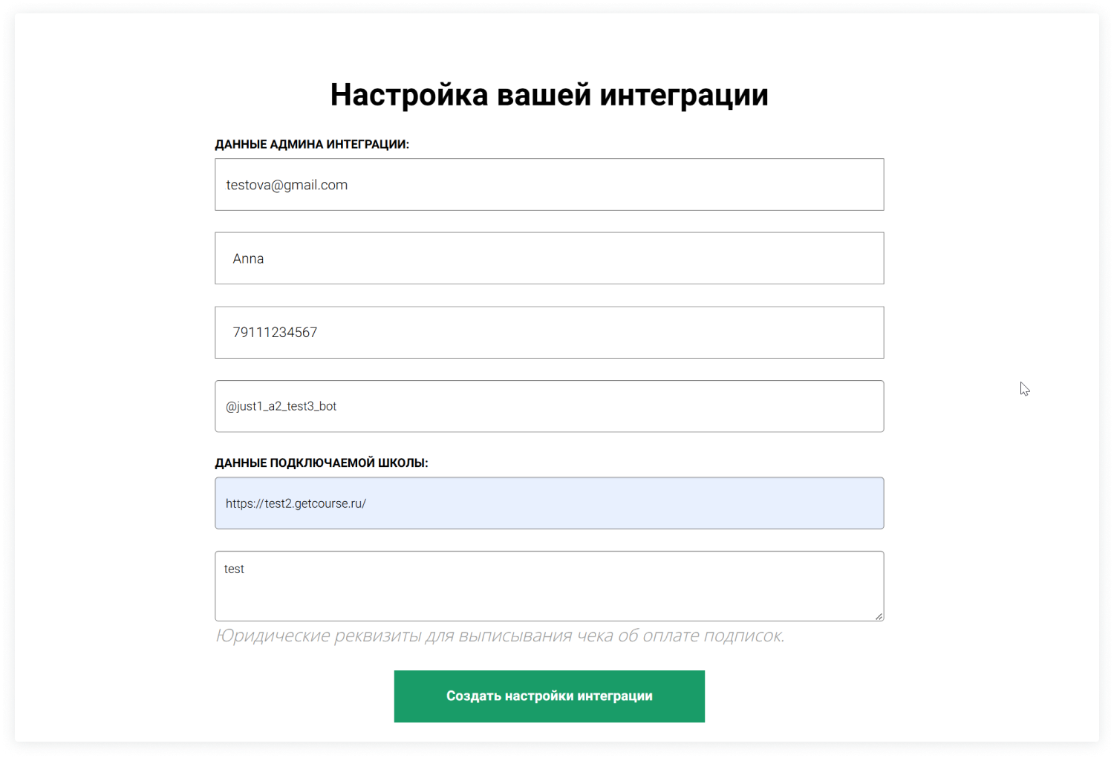The width and height of the screenshot is (1114, 758).
Task: Select the school URL field test2.getcourse.ru
Action: 550,503
